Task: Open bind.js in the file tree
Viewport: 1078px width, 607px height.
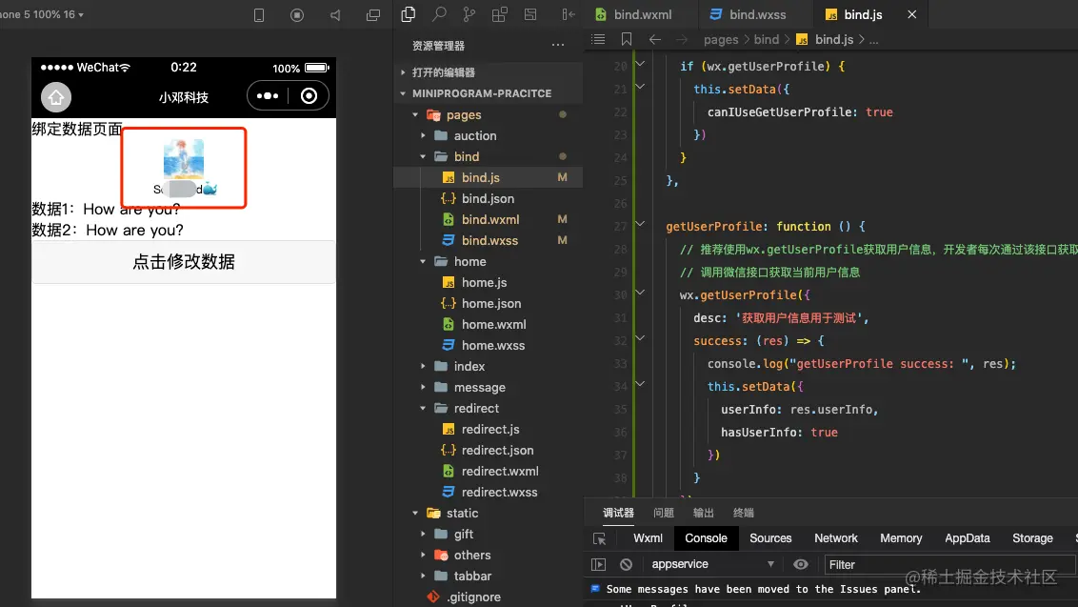Action: [489, 177]
